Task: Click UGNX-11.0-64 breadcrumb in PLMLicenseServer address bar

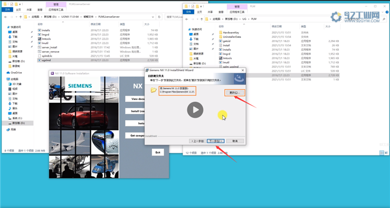Action: click(70, 17)
